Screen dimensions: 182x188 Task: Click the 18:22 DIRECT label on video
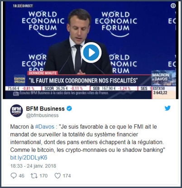click(x=23, y=6)
